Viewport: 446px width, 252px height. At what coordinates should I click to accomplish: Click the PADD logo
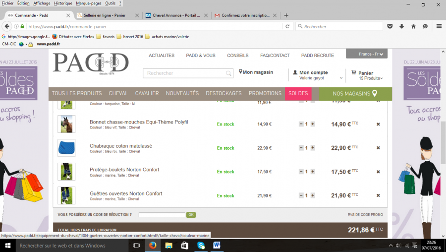pyautogui.click(x=91, y=63)
